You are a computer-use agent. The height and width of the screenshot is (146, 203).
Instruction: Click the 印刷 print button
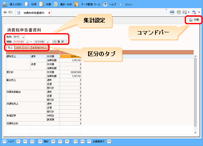pos(194,20)
